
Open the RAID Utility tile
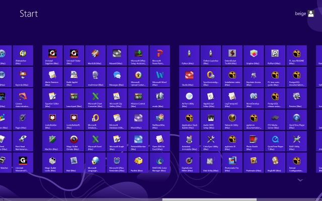coord(296,141)
